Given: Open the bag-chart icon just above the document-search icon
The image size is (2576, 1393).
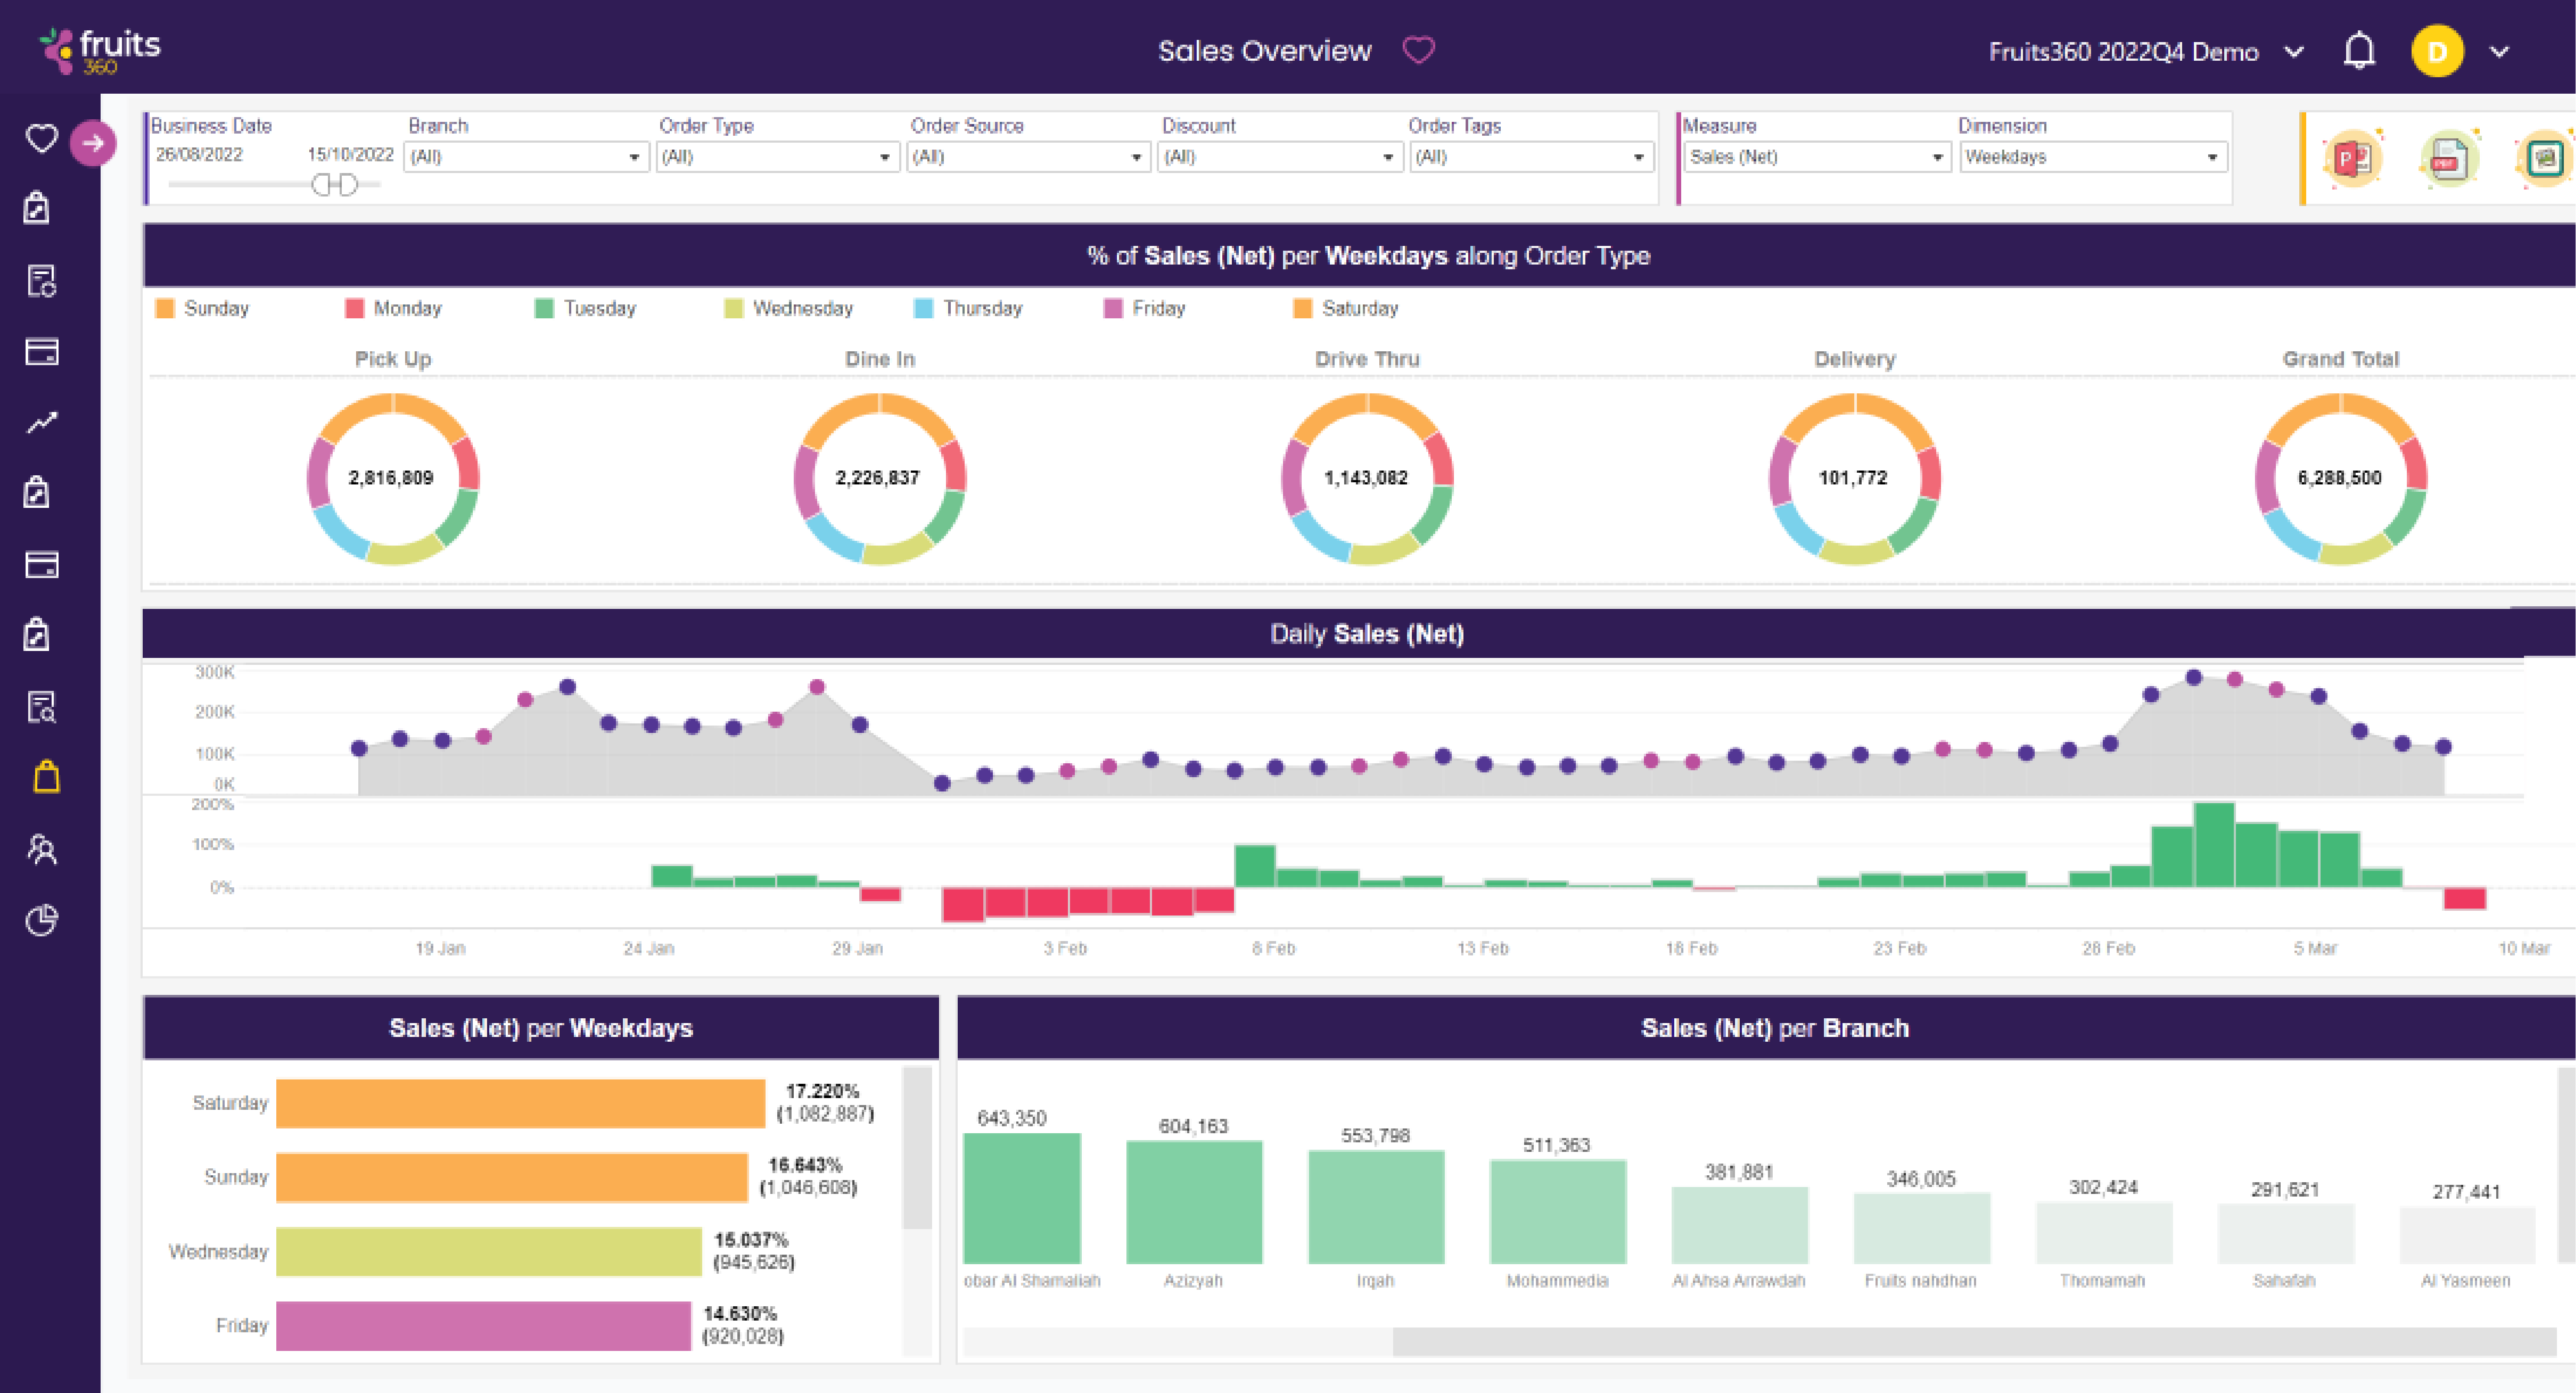Looking at the screenshot, I should [x=37, y=634].
